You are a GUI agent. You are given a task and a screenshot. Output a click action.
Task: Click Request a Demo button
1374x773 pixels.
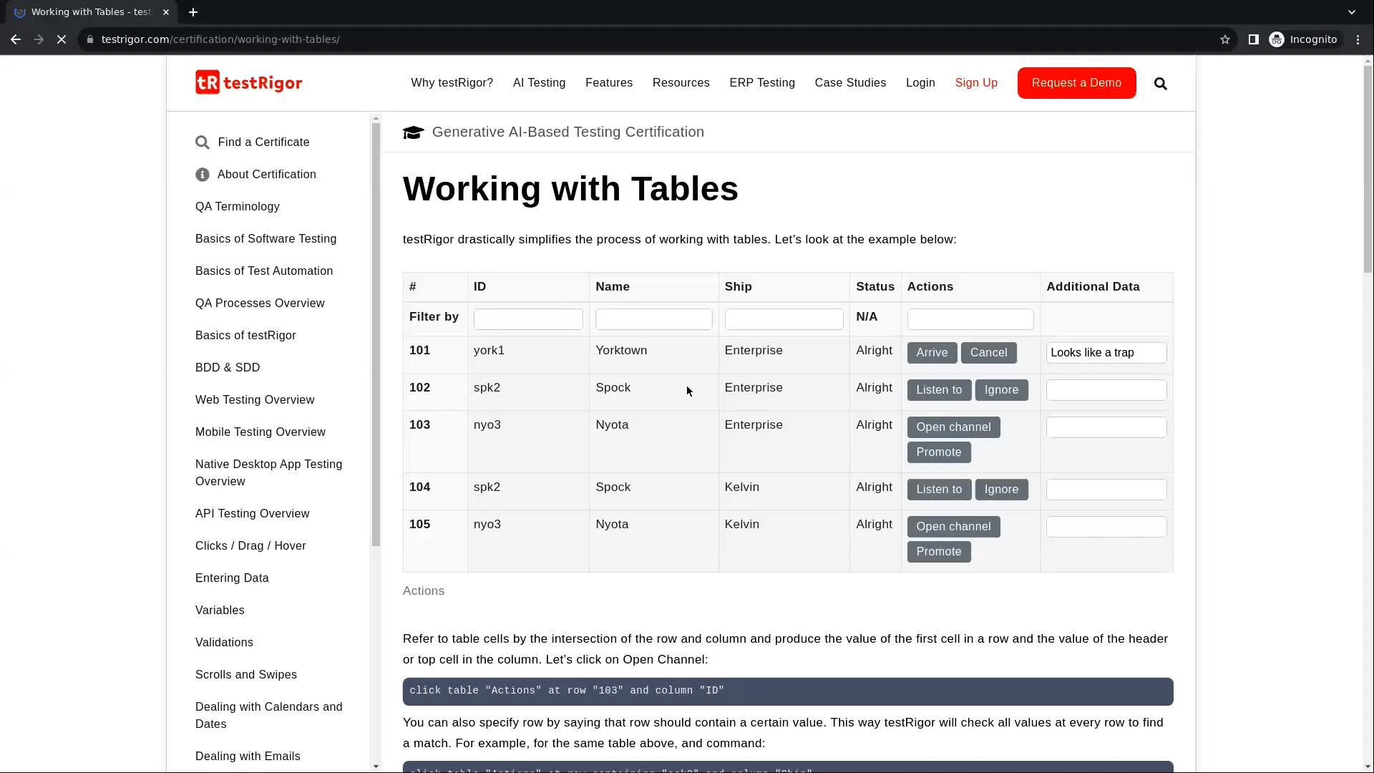1077,83
